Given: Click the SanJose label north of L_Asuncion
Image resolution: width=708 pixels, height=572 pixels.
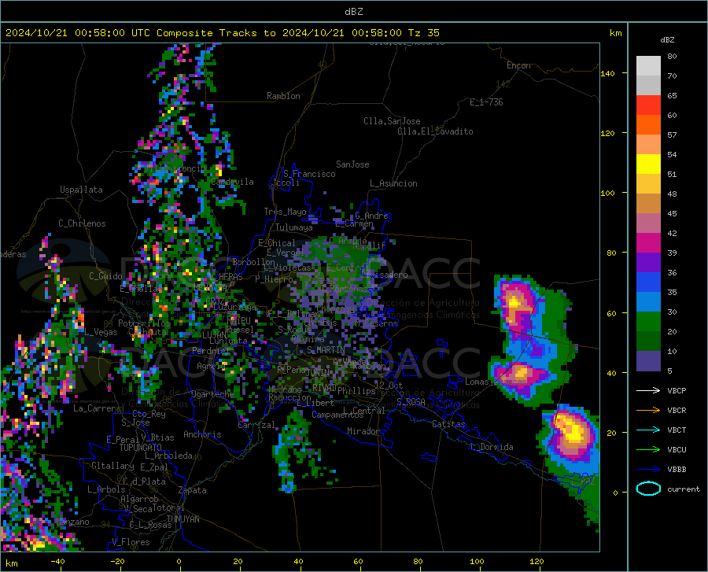Looking at the screenshot, I should click(x=352, y=164).
